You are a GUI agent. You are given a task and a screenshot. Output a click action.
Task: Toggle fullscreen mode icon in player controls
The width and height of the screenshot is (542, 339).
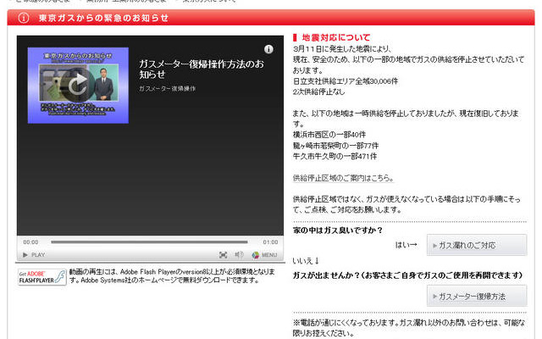click(224, 255)
